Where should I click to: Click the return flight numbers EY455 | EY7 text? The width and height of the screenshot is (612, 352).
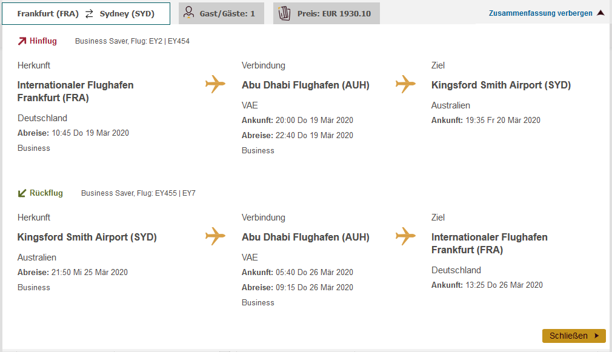pyautogui.click(x=175, y=193)
